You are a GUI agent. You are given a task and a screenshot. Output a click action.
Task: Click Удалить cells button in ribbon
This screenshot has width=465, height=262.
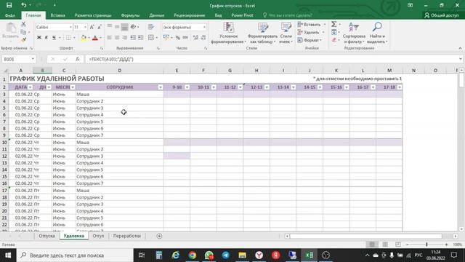[311, 32]
